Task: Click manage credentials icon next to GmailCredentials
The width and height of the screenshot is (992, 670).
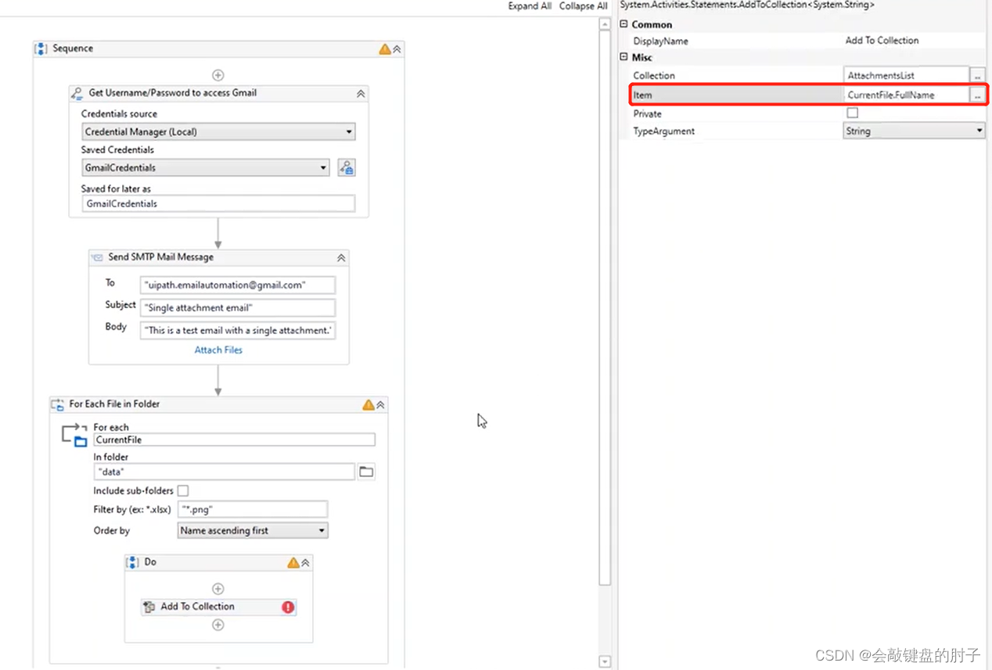Action: coord(347,167)
